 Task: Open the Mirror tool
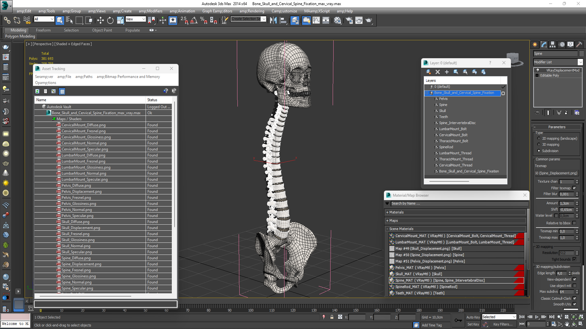coord(273,20)
